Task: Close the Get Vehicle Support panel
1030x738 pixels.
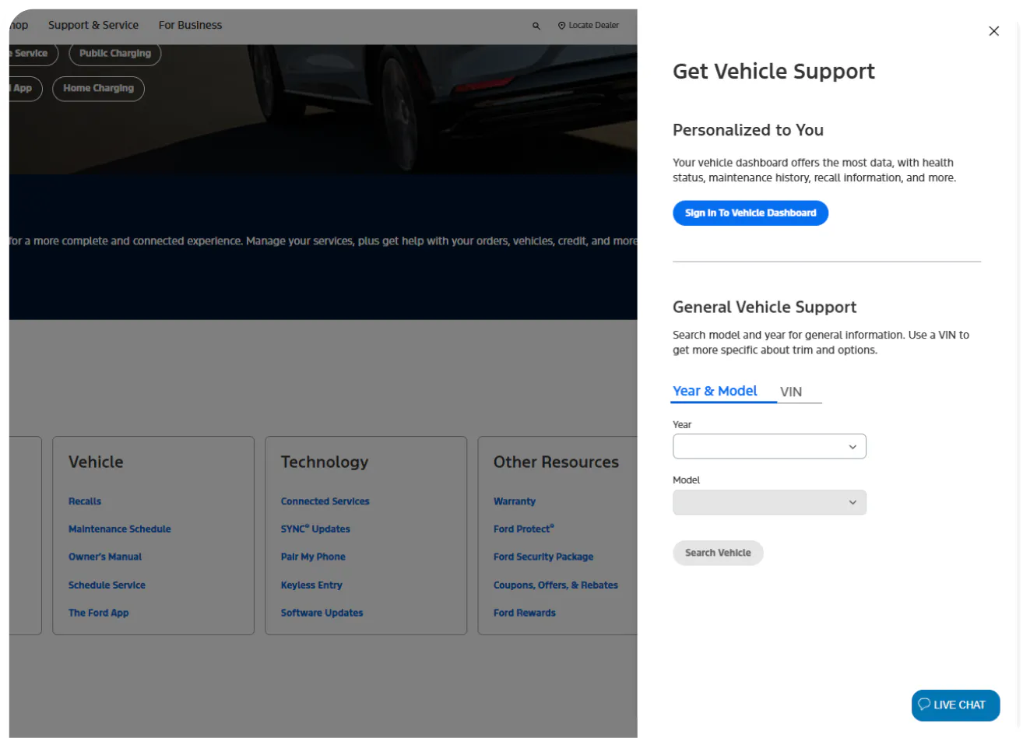Action: click(x=993, y=31)
